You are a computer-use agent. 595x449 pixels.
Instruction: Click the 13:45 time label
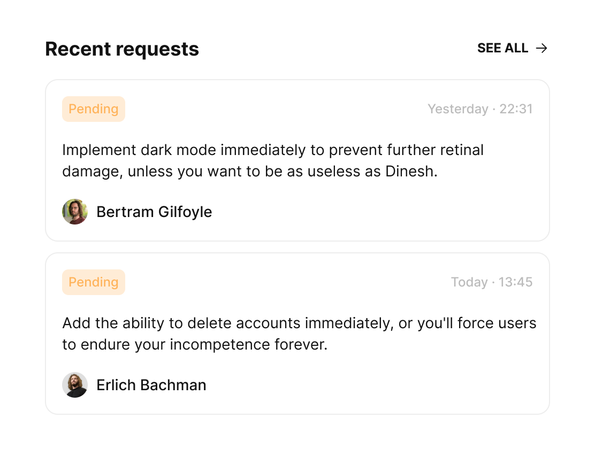pyautogui.click(x=516, y=282)
